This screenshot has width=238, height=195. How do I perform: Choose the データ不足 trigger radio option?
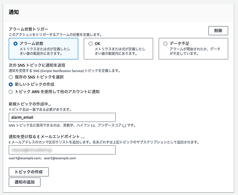click(165, 44)
